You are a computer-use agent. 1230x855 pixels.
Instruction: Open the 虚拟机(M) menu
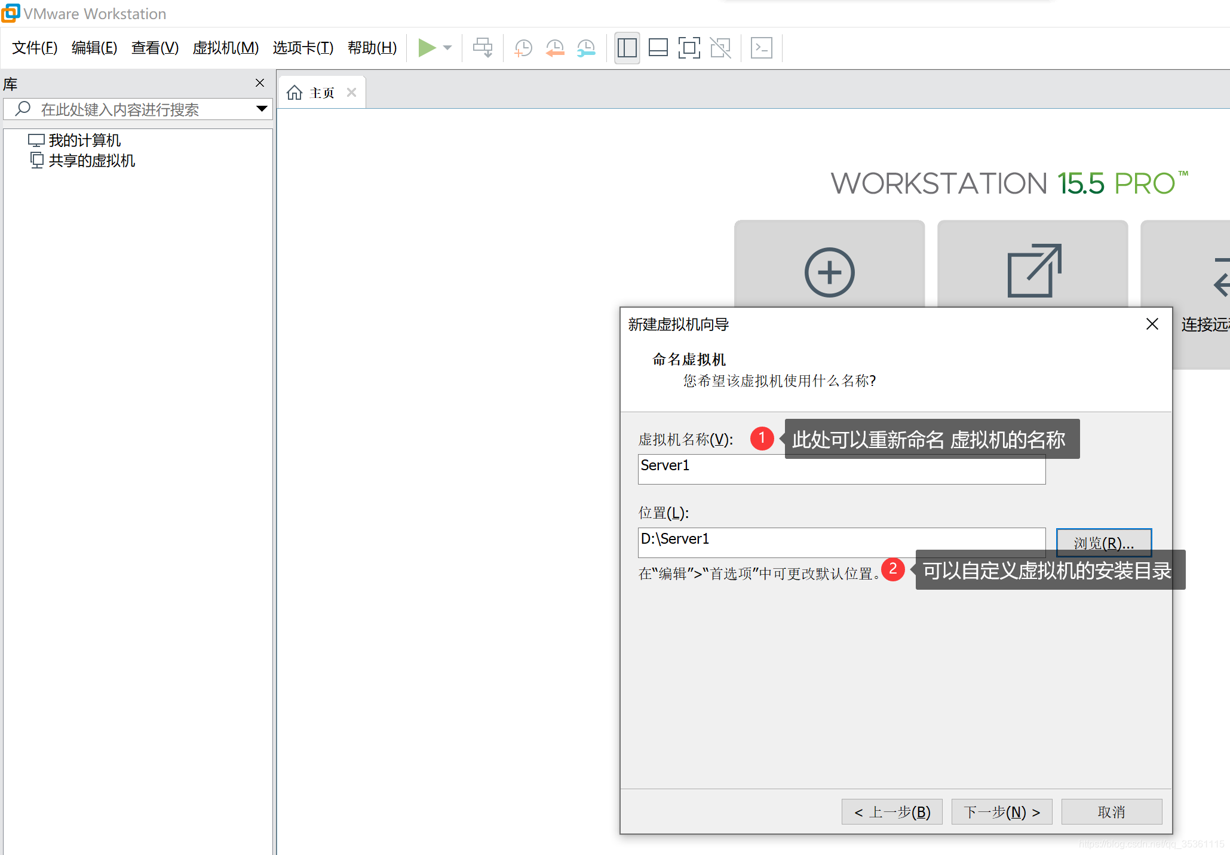(x=225, y=48)
